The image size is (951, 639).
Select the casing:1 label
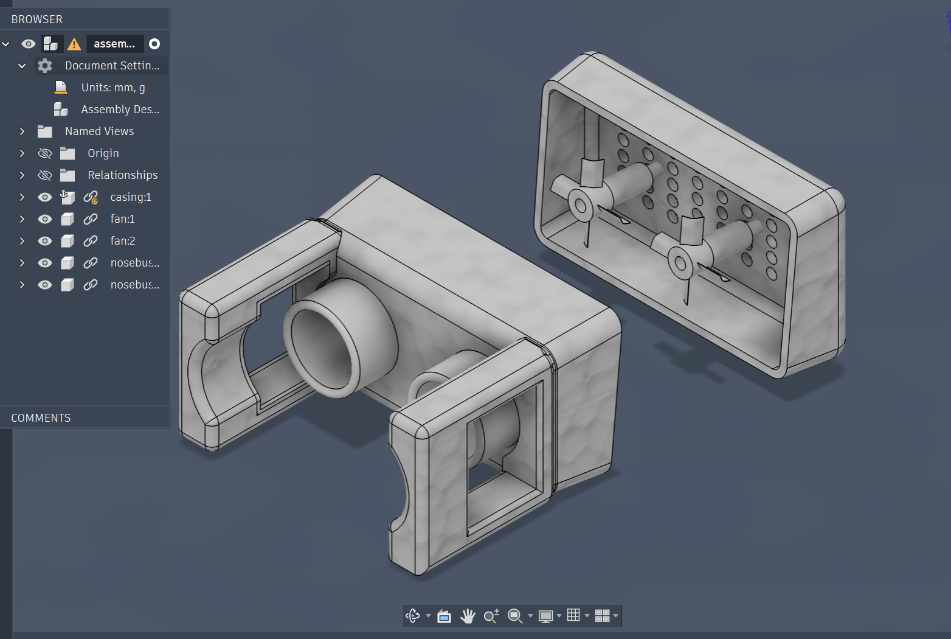coord(131,197)
